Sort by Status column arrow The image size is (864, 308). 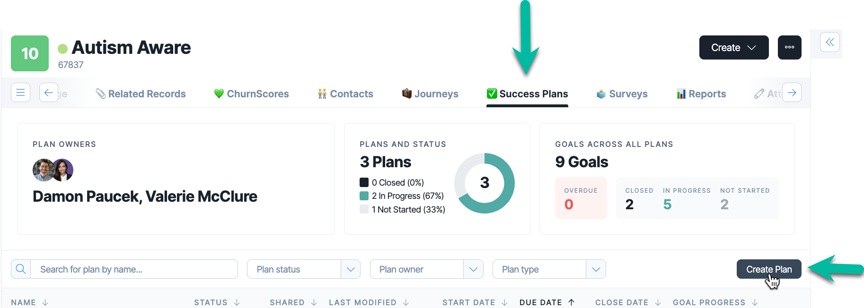[237, 302]
